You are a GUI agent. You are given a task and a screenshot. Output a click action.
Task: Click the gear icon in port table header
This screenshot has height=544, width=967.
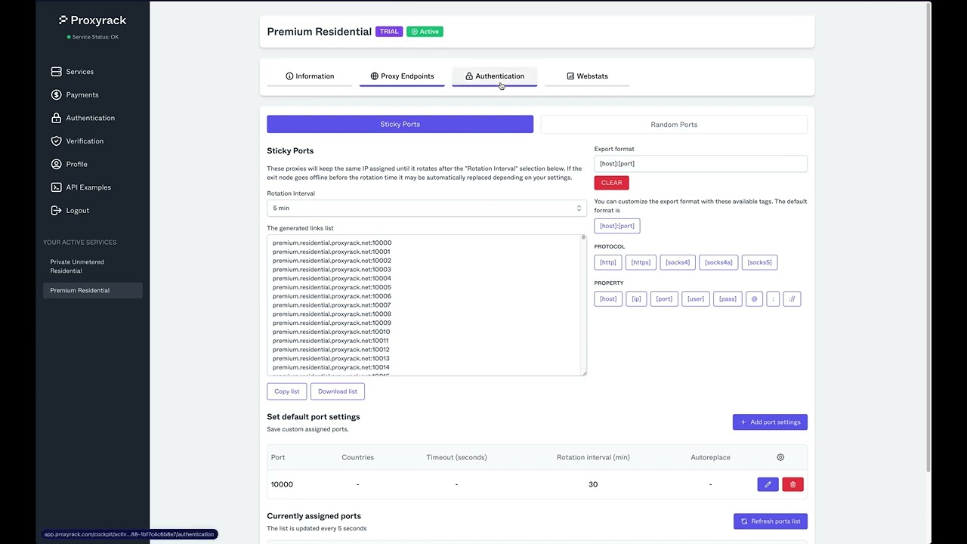point(780,457)
